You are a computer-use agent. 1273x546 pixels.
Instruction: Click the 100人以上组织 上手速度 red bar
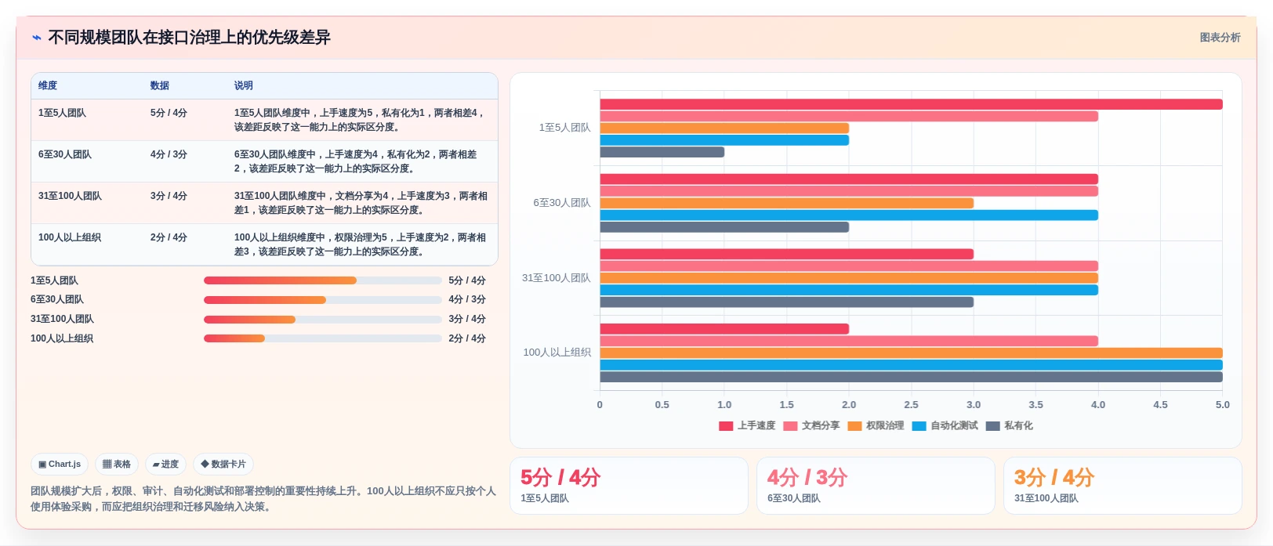coord(724,329)
